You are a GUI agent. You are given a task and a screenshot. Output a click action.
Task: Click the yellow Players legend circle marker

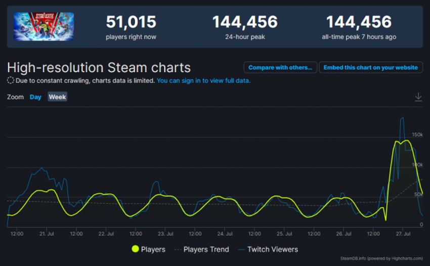(x=135, y=249)
